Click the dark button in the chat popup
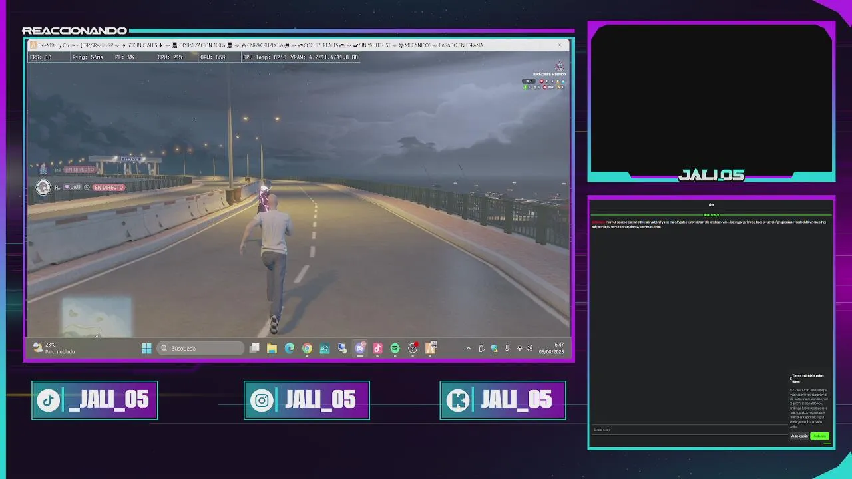Screen dimensions: 852x479 pyautogui.click(x=799, y=436)
